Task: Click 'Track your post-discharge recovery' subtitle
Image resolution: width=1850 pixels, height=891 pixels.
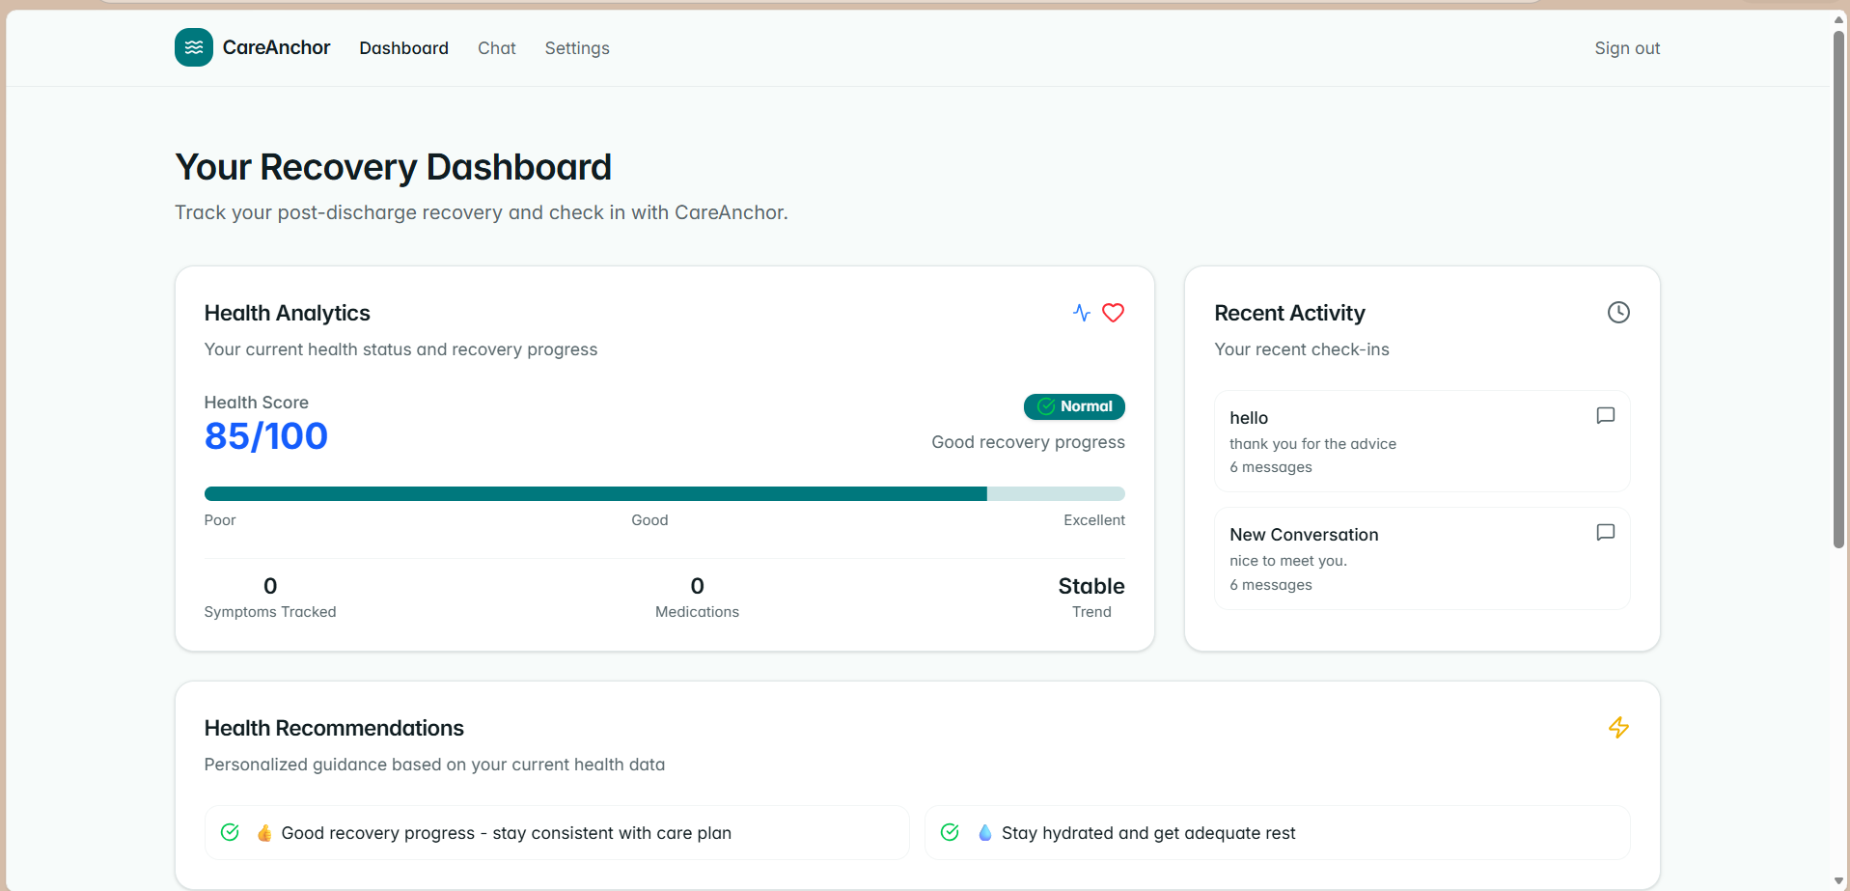Action: tap(482, 212)
